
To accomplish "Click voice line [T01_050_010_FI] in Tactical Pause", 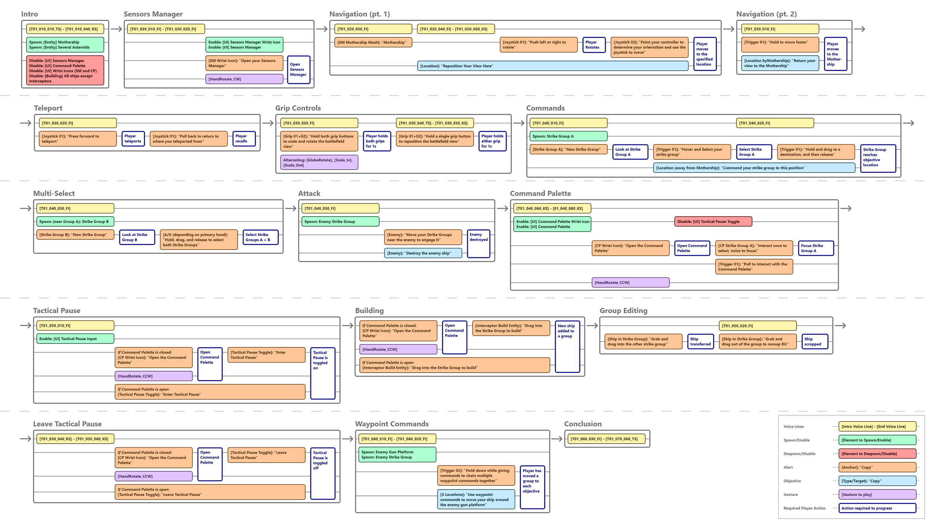I will point(75,326).
